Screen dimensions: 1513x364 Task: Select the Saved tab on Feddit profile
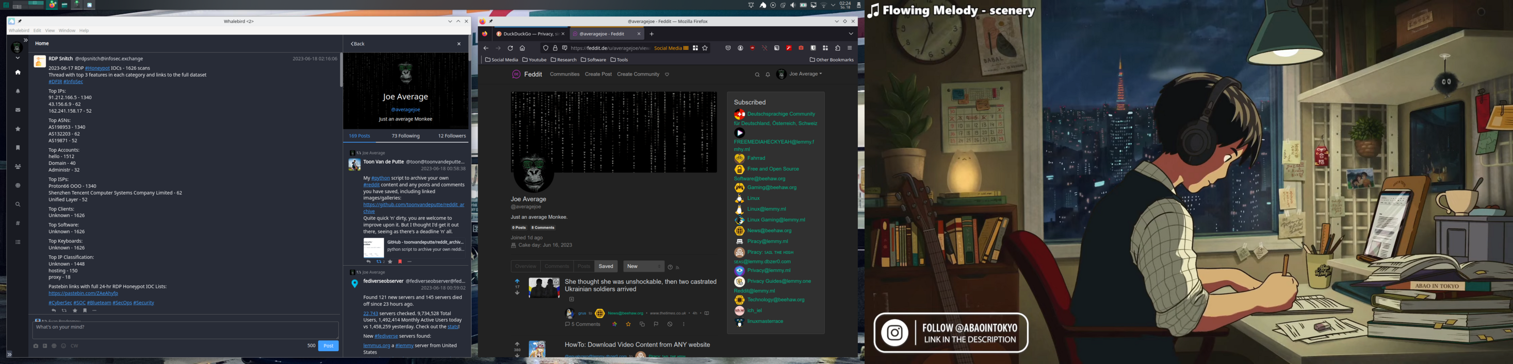coord(606,267)
